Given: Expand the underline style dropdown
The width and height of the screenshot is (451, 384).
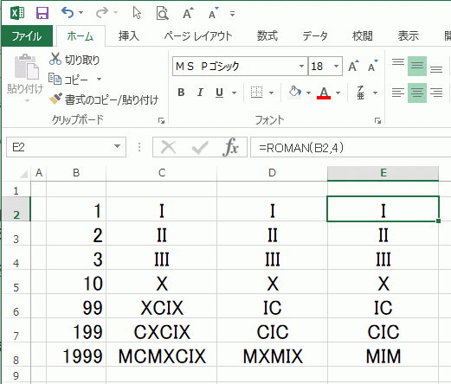Looking at the screenshot, I should click(x=235, y=93).
